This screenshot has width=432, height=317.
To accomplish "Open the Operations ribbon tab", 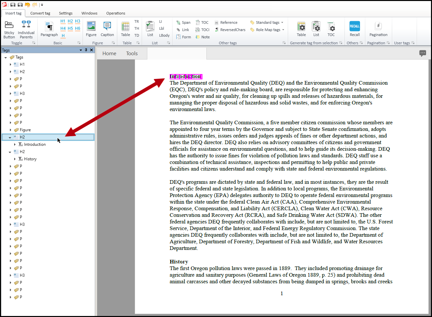I will click(x=116, y=13).
